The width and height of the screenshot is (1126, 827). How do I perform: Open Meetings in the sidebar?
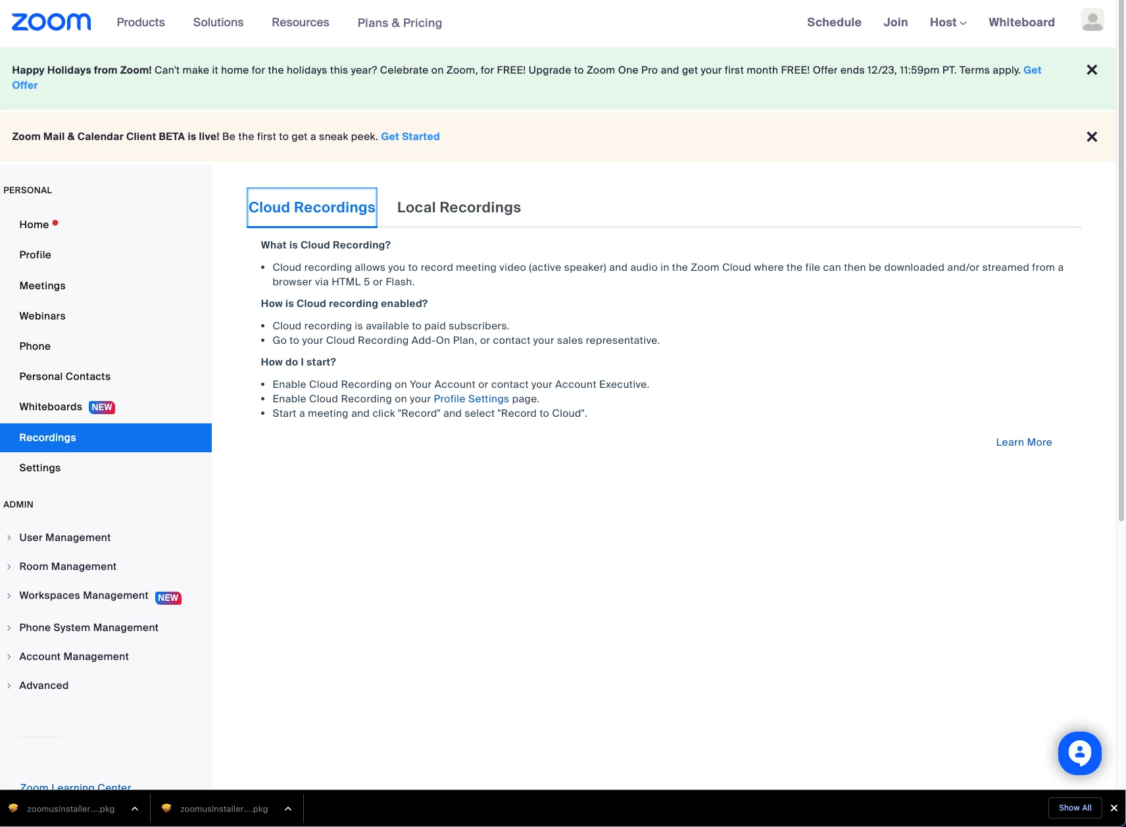[42, 286]
